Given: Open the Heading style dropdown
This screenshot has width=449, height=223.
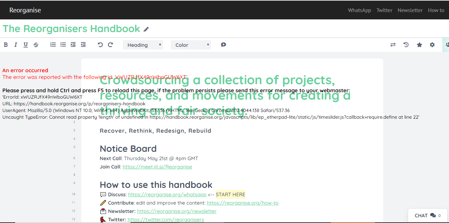Looking at the screenshot, I should pyautogui.click(x=143, y=44).
